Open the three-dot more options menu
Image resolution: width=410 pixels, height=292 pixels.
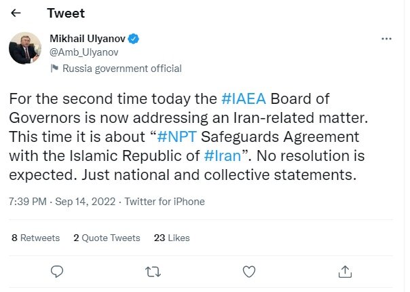coord(386,39)
